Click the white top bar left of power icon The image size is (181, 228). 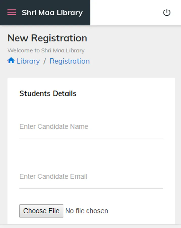coord(126,13)
